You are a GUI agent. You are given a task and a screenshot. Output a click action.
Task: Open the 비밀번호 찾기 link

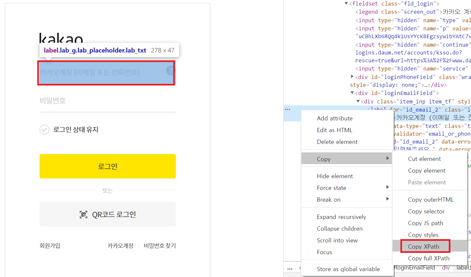[x=160, y=246]
